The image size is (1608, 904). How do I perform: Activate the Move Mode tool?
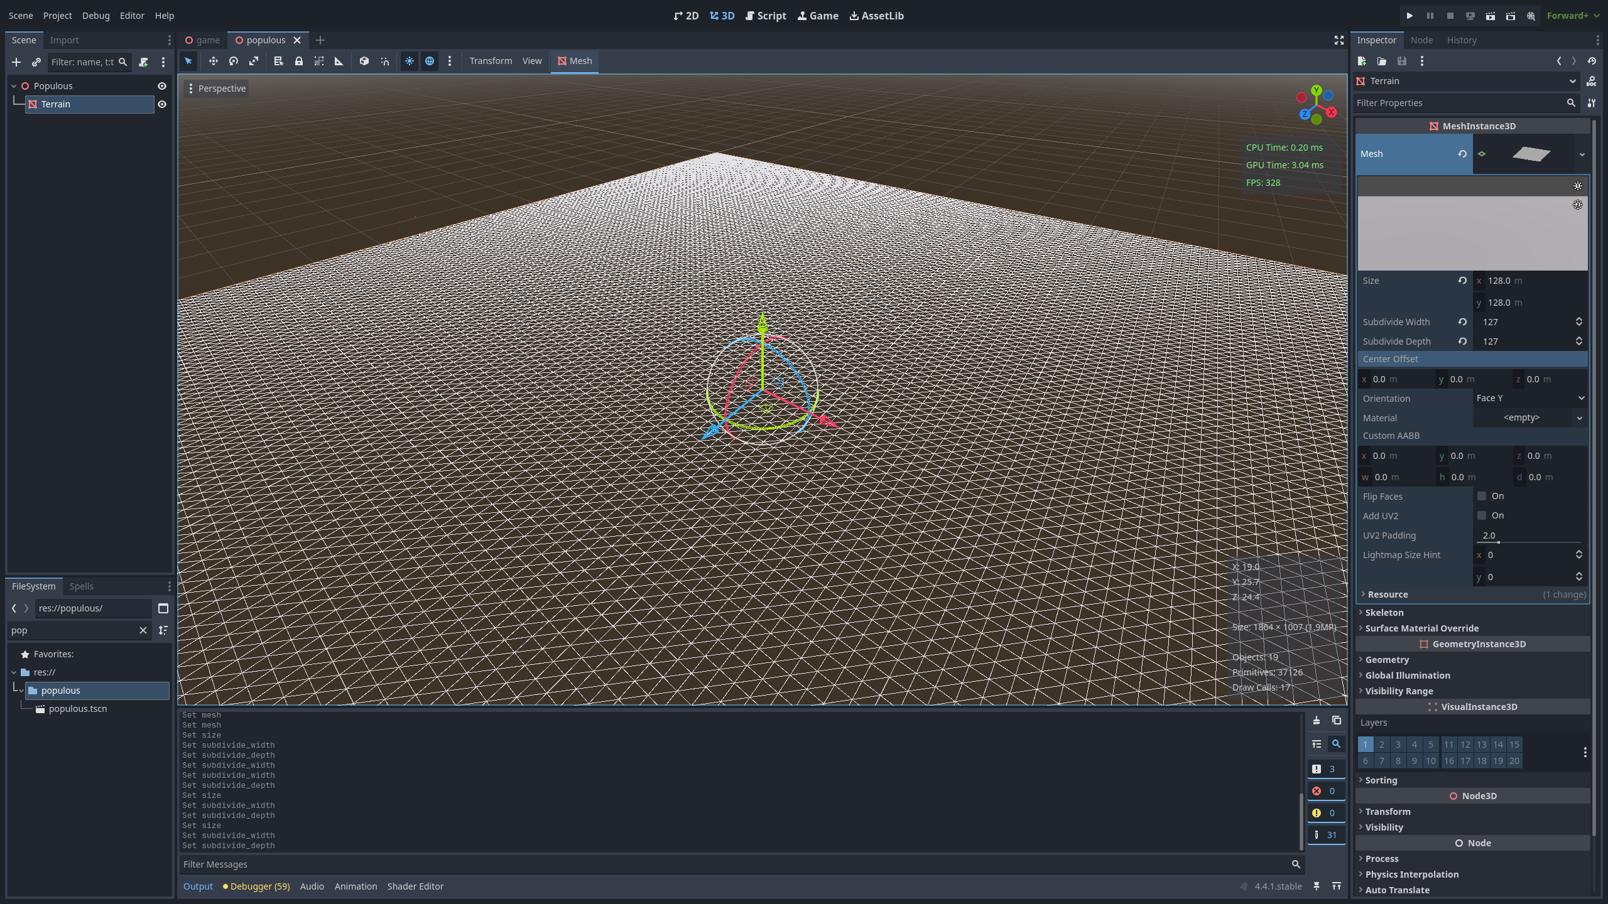(x=213, y=61)
